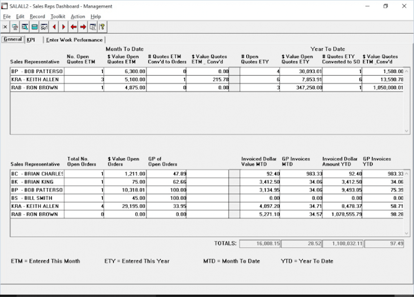The width and height of the screenshot is (414, 297).
Task: Open the Record menu
Action: pos(37,17)
